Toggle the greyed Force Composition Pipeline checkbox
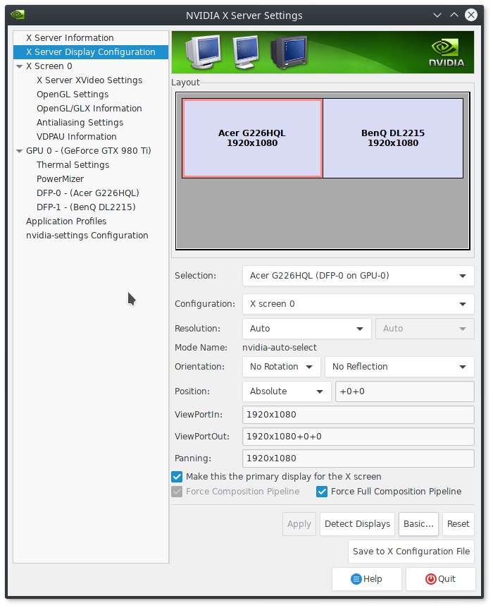 [177, 492]
